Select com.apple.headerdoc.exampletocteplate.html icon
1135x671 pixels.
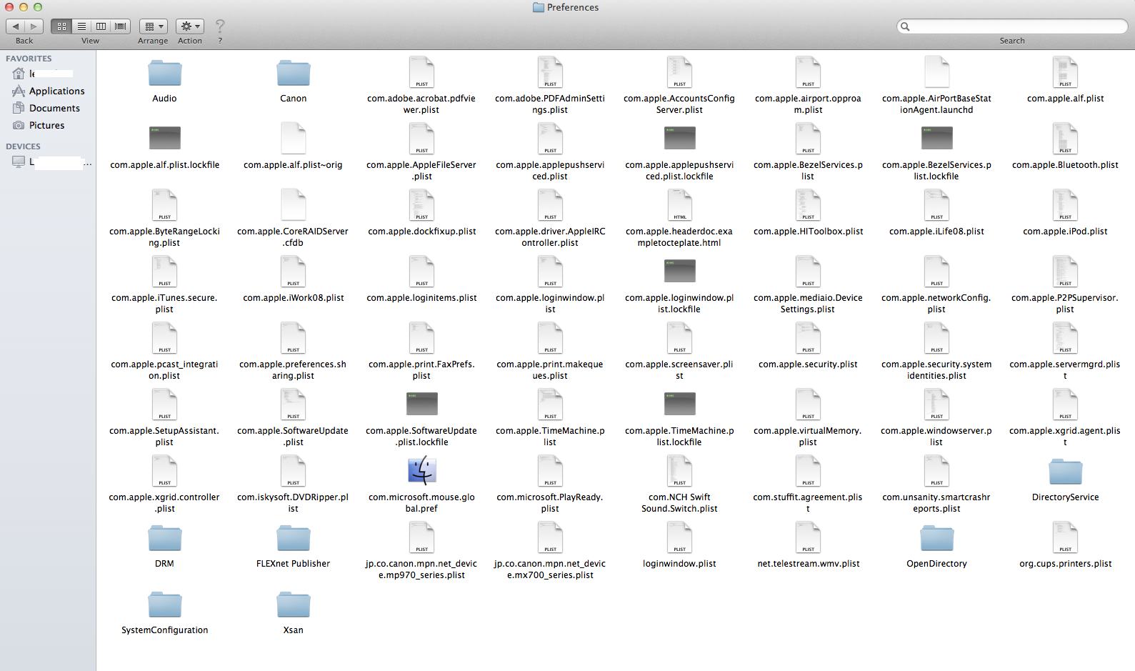pyautogui.click(x=679, y=205)
